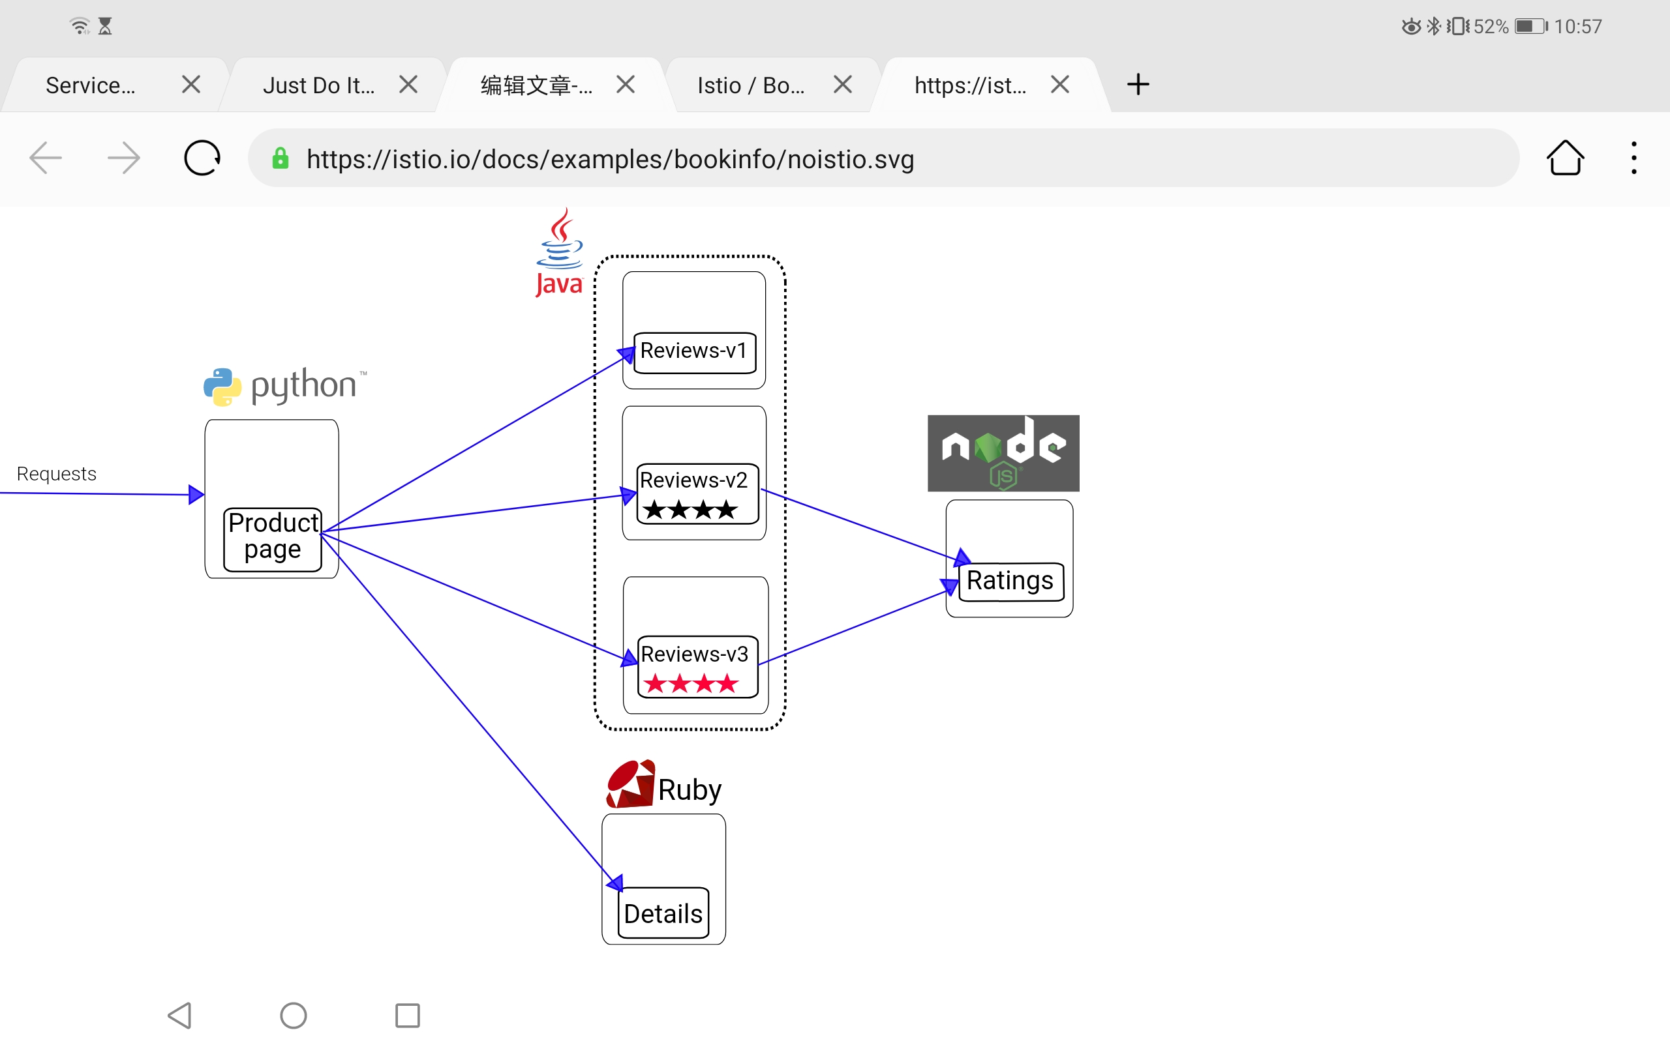
Task: Close the Just Do It tab
Action: coord(408,85)
